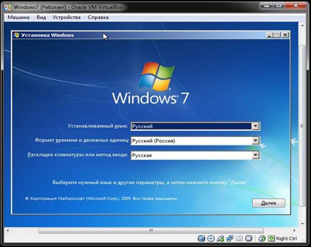This screenshot has height=247, width=311.
Task: Click the horizontal scrollbar right arrow
Action: 294,230
